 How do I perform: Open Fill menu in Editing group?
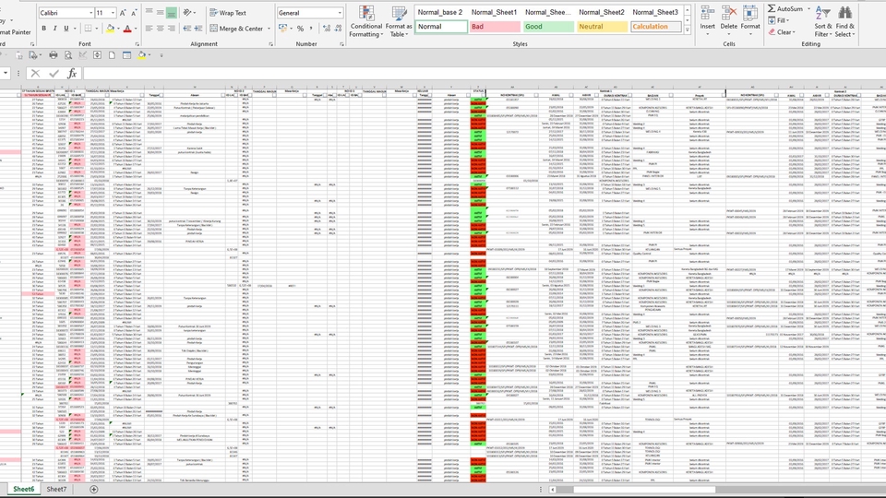tap(777, 20)
